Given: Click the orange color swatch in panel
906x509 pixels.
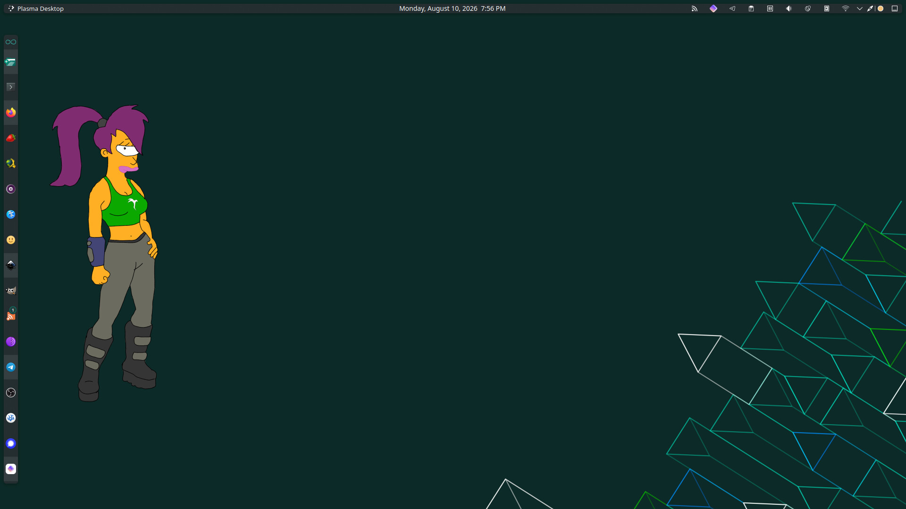Looking at the screenshot, I should click(881, 8).
